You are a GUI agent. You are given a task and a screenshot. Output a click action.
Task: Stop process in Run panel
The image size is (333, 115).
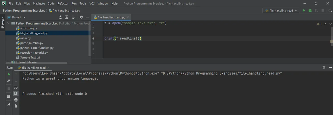pyautogui.click(x=9, y=89)
